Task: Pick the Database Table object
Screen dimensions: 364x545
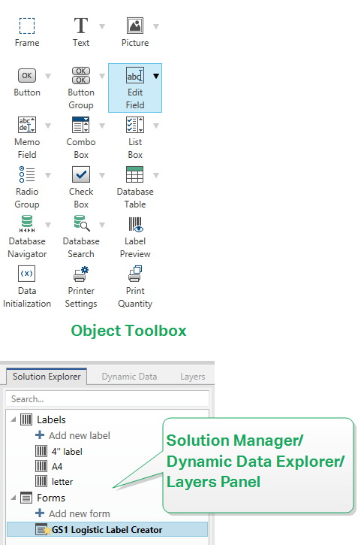Action: [135, 187]
